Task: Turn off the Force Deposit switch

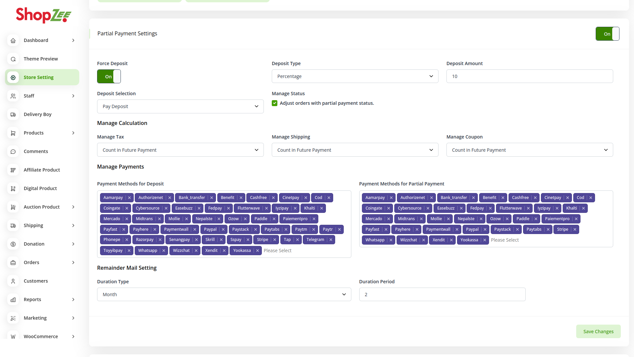Action: [109, 77]
